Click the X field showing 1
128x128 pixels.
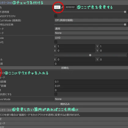[x=76, y=46]
